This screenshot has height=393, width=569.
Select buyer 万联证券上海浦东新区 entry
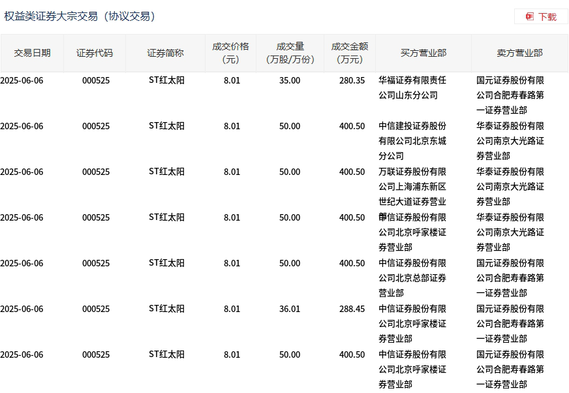coord(412,187)
